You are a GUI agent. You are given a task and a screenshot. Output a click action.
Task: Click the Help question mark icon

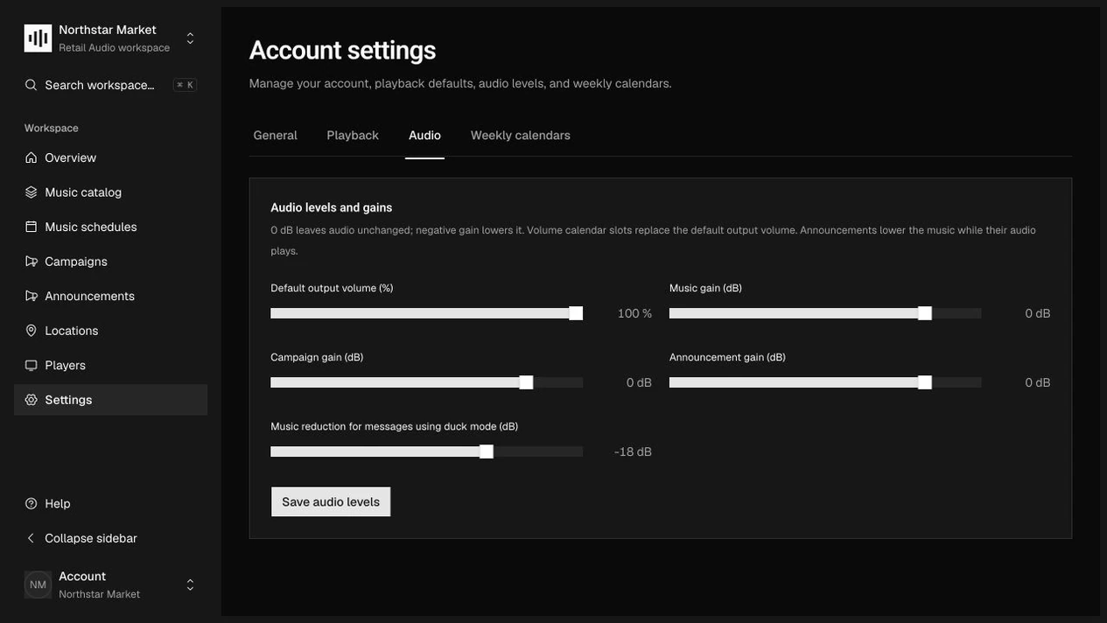pos(32,504)
